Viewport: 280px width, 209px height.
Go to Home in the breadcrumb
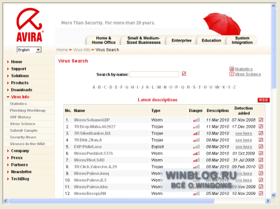pyautogui.click(x=62, y=50)
